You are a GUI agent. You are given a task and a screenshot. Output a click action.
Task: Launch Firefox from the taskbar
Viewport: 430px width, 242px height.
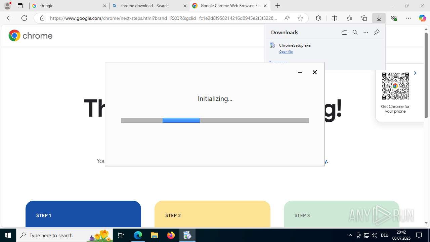(171, 235)
